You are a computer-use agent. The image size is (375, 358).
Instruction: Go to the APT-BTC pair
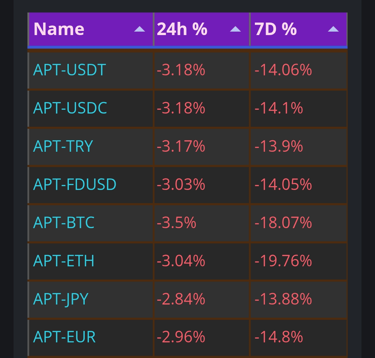(64, 223)
